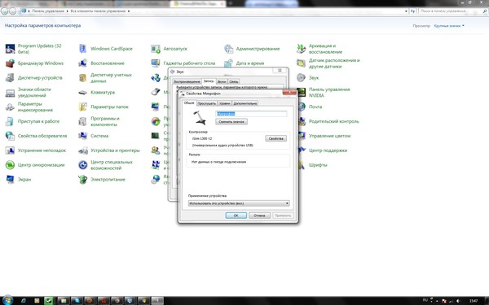This screenshot has width=489, height=305.
Task: Click Все элементы панели управления breadcrumb
Action: (98, 11)
